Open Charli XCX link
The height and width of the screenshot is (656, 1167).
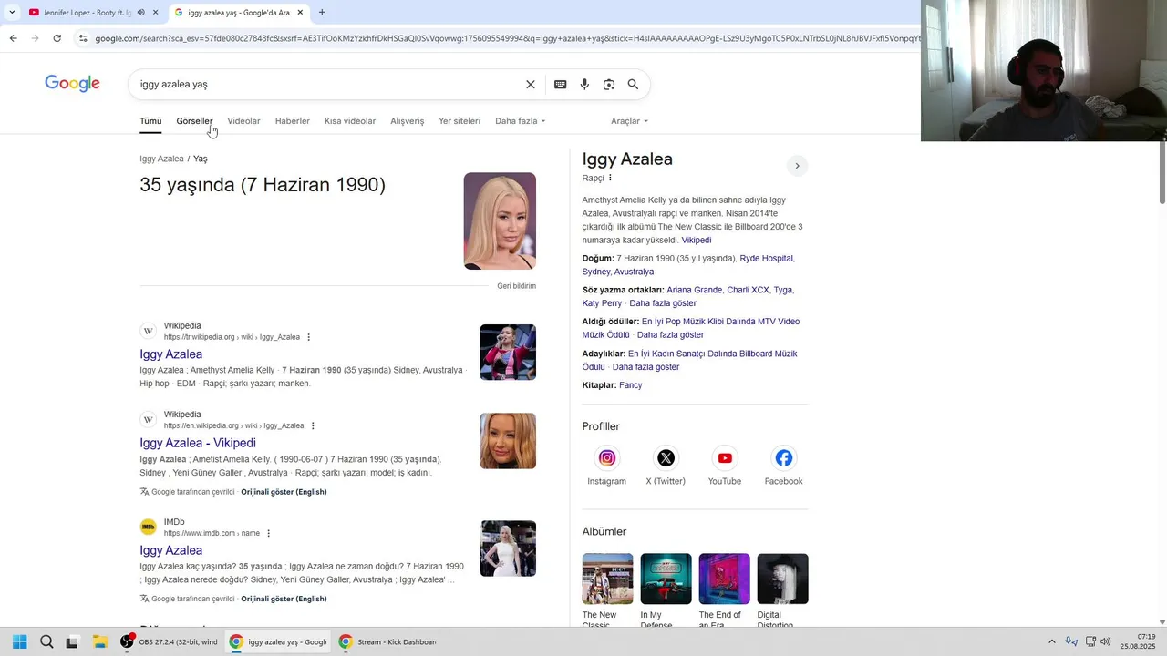click(x=748, y=290)
